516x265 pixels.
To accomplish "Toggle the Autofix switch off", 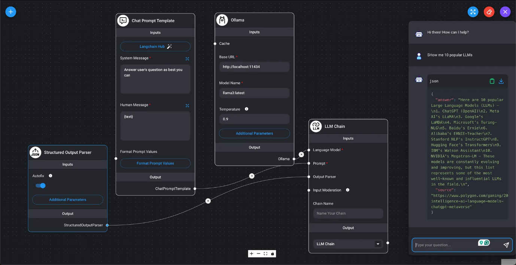I will click(40, 186).
